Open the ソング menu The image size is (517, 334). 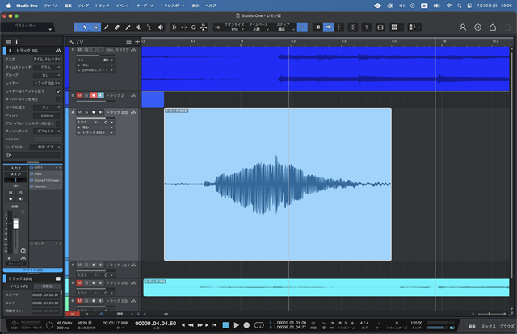point(83,6)
